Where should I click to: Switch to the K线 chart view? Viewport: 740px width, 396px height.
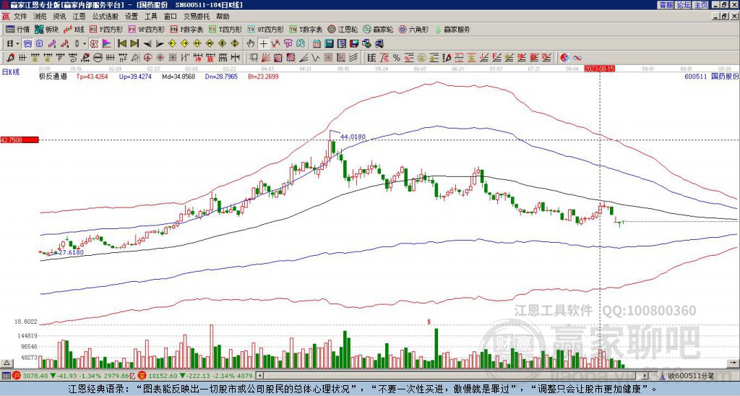click(x=74, y=29)
